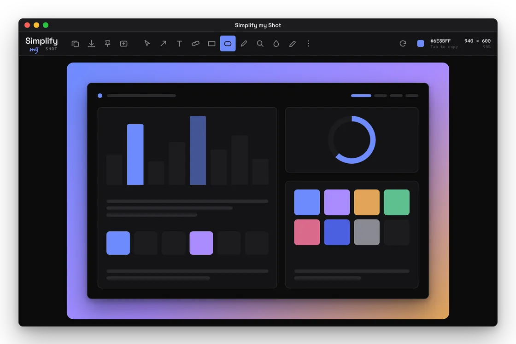Click the tallest dark-blue bar in the chart

click(198, 150)
